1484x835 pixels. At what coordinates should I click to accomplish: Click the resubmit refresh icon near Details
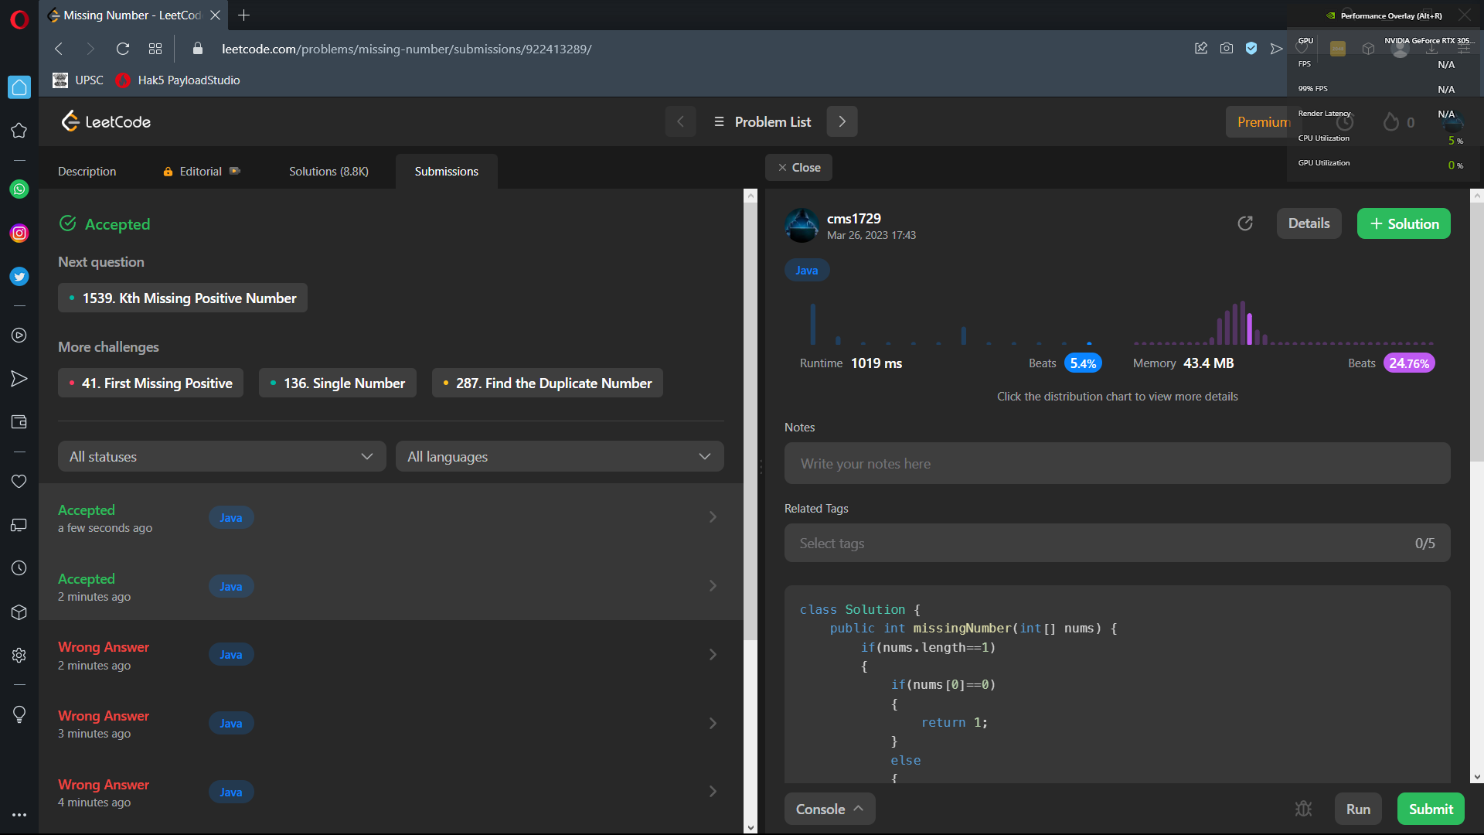point(1245,223)
